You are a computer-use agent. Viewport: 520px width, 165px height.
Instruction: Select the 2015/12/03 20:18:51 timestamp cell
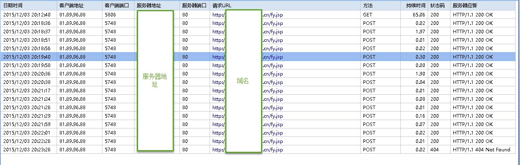[x=27, y=40]
